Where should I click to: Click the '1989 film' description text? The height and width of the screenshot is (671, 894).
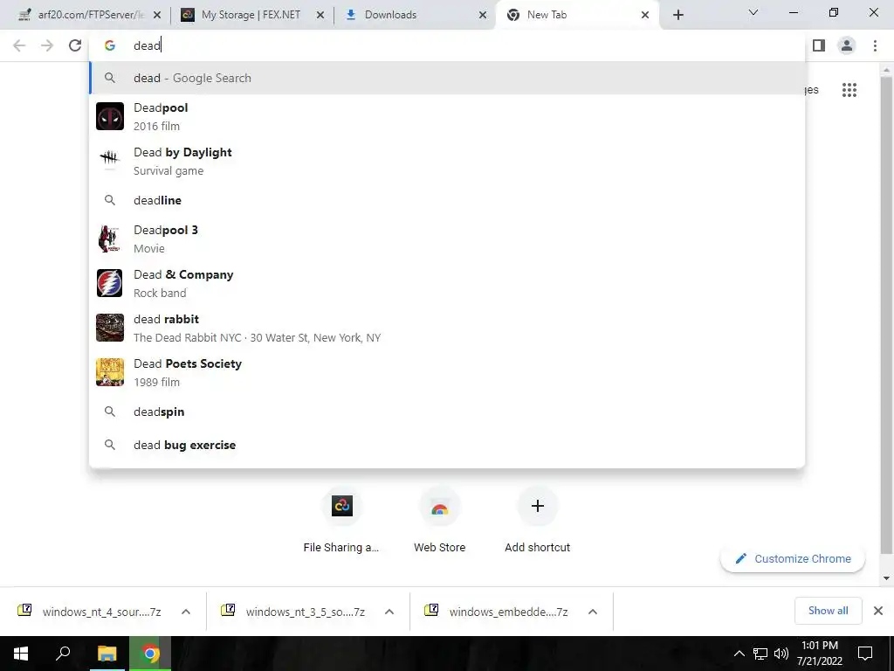click(x=156, y=383)
